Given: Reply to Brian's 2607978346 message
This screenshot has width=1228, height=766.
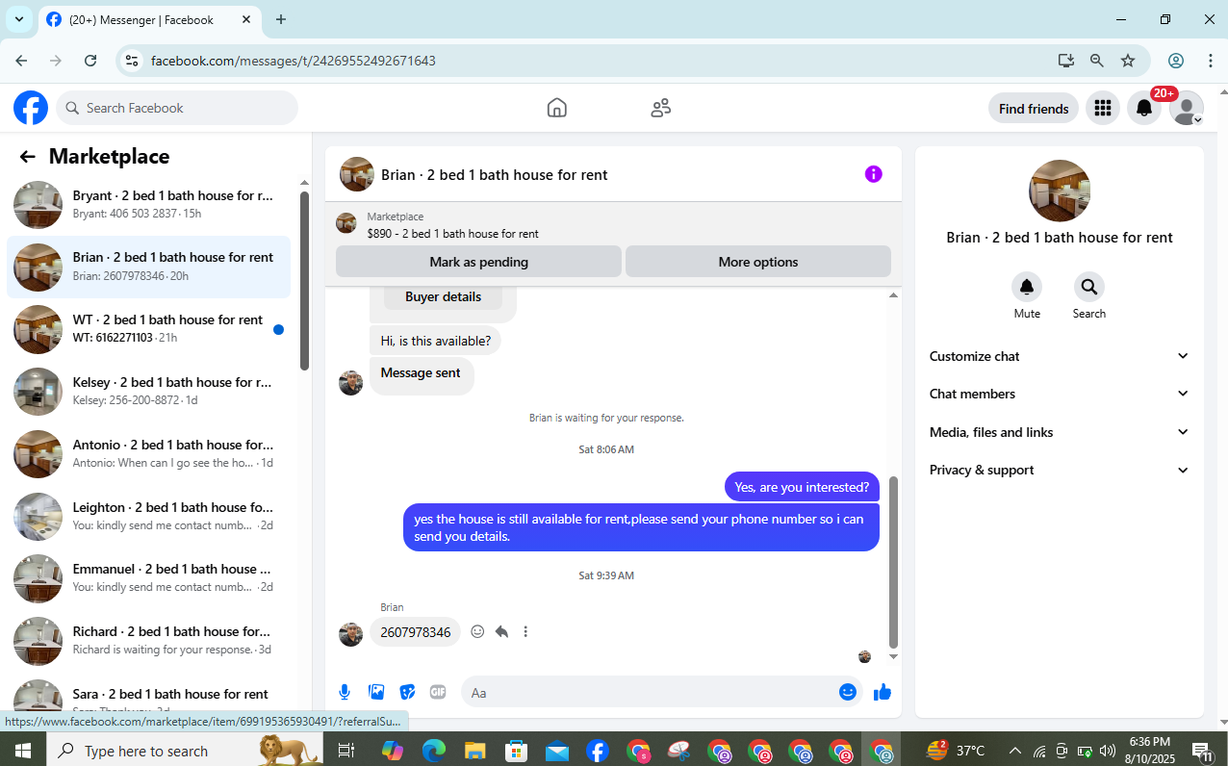Looking at the screenshot, I should click(x=501, y=631).
